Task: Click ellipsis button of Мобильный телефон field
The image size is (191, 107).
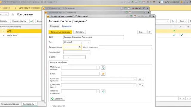Action: point(98,67)
